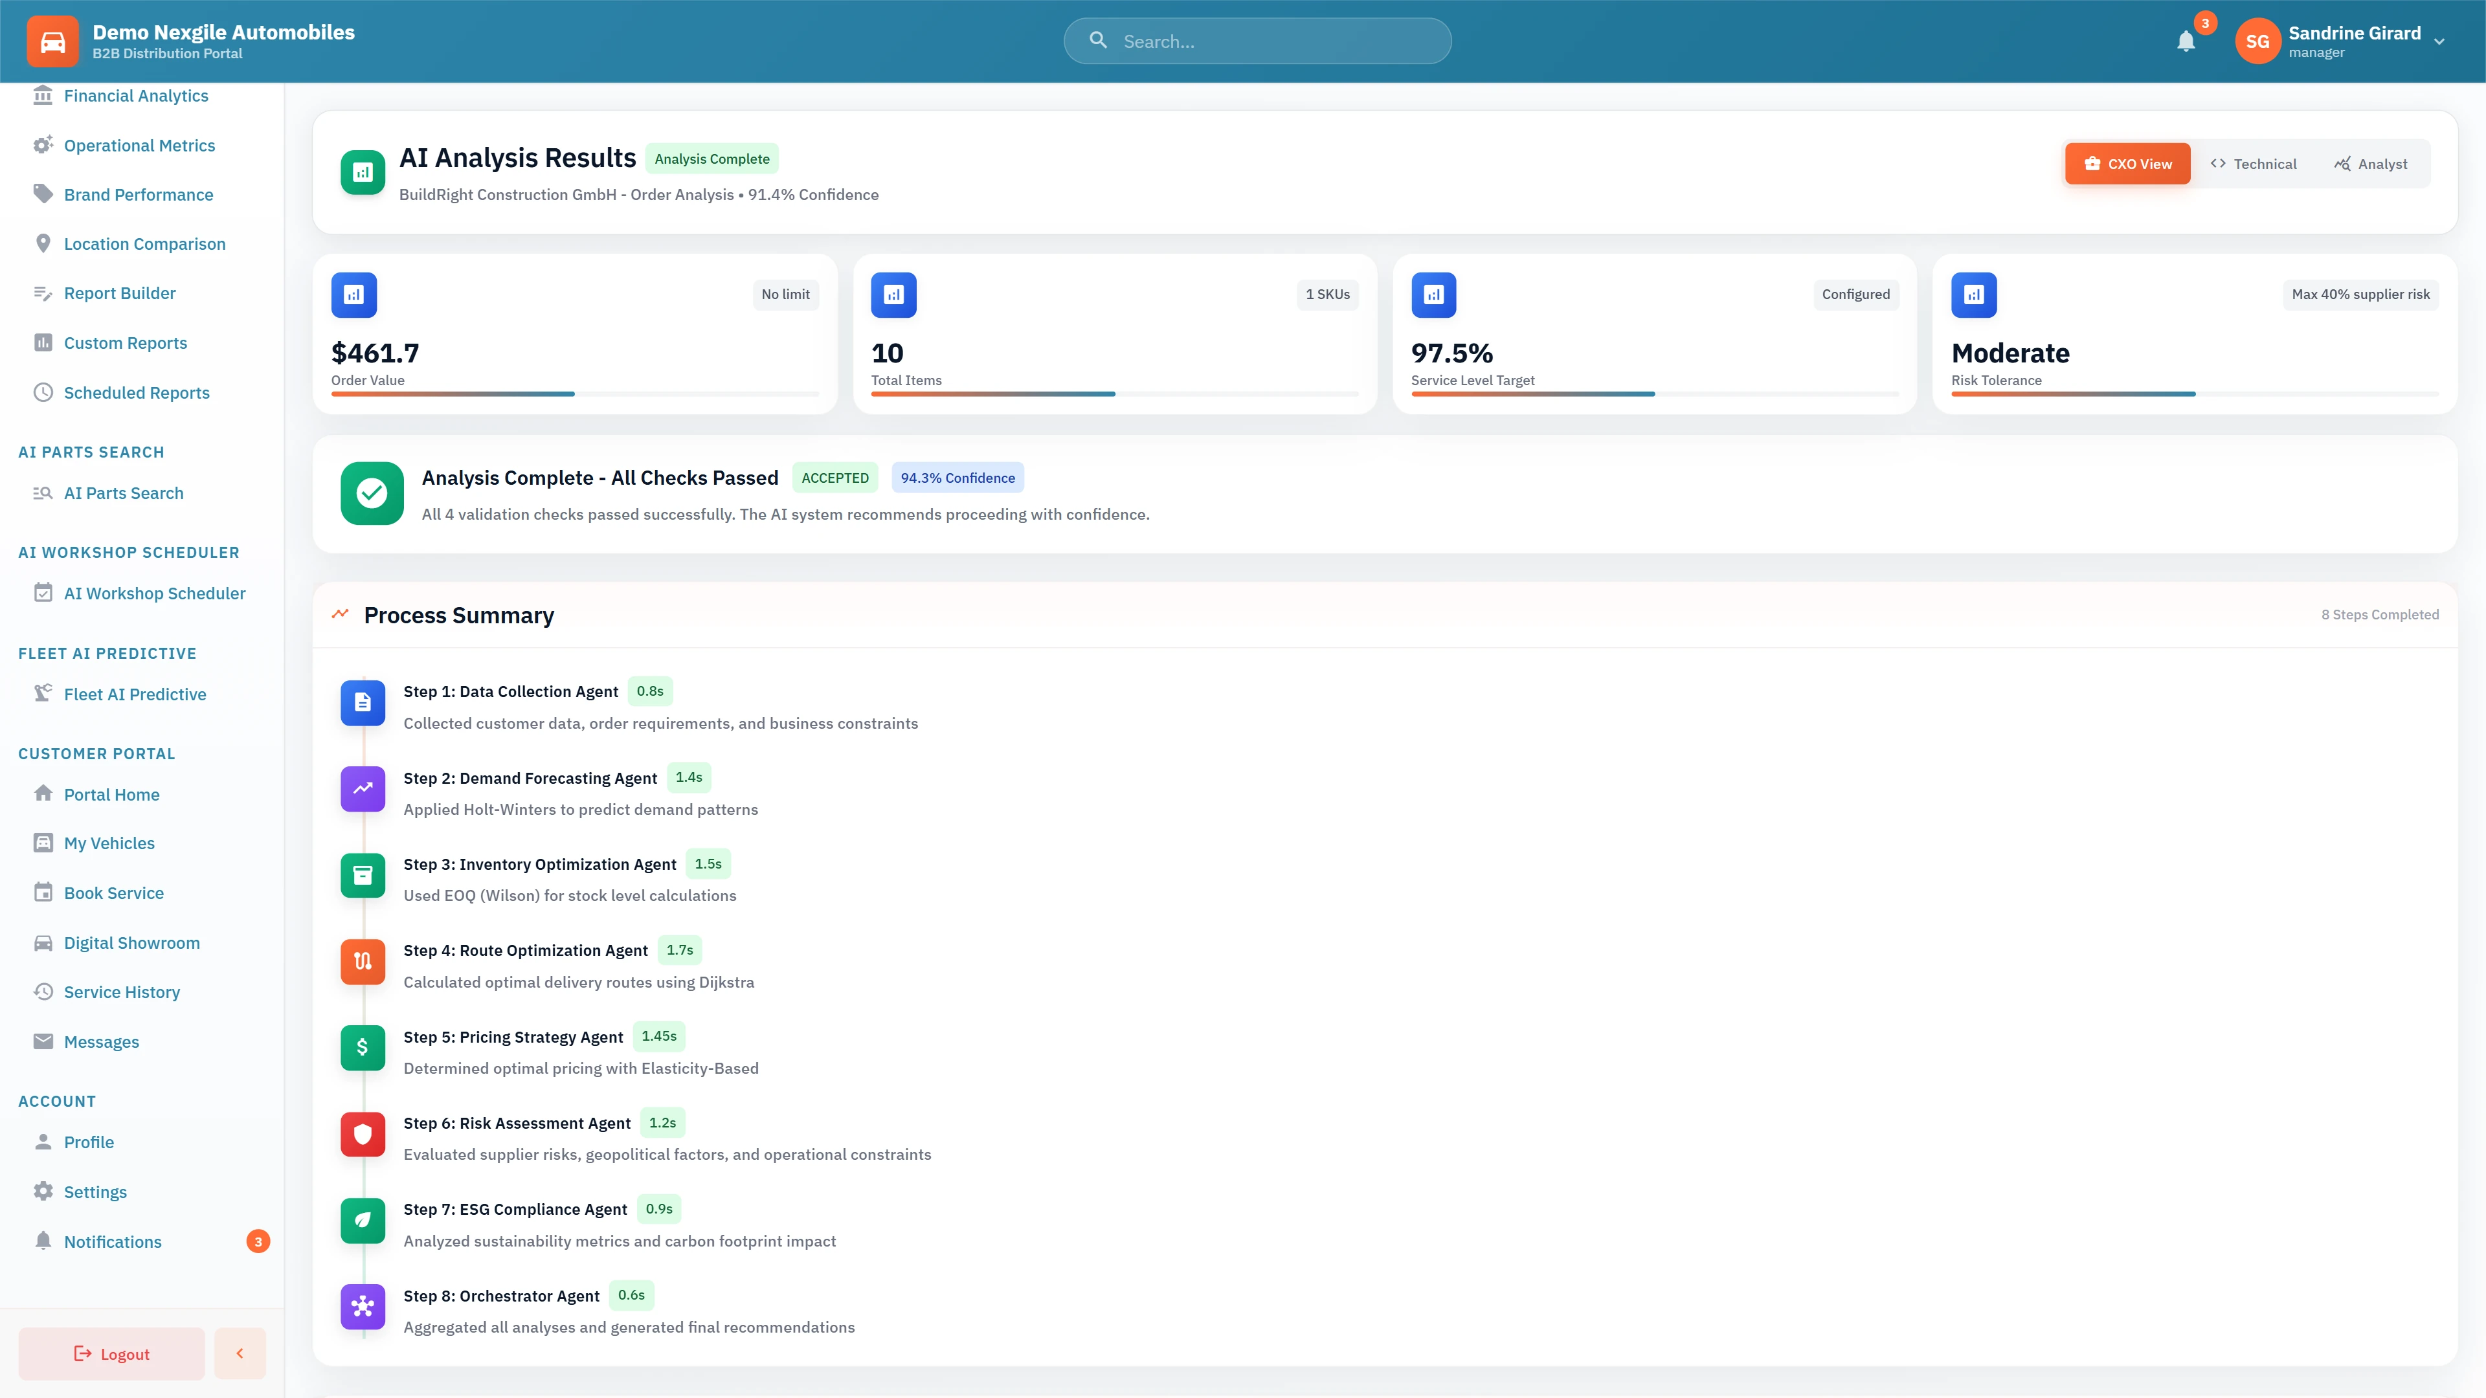Open the Custom Reports chart icon
The height and width of the screenshot is (1398, 2486).
tap(43, 342)
